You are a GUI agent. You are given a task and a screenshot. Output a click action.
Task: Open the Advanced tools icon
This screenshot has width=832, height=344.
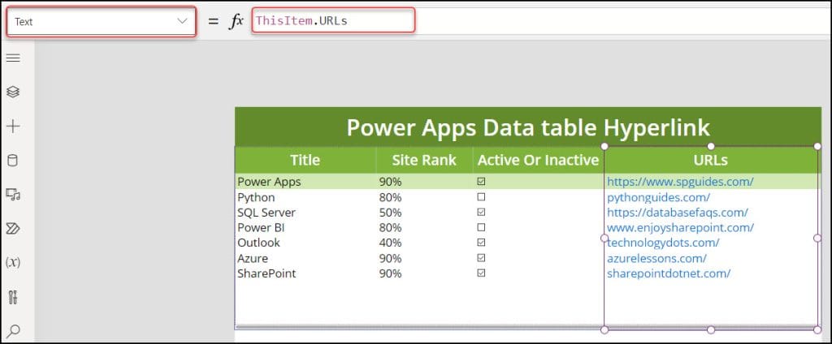point(13,297)
